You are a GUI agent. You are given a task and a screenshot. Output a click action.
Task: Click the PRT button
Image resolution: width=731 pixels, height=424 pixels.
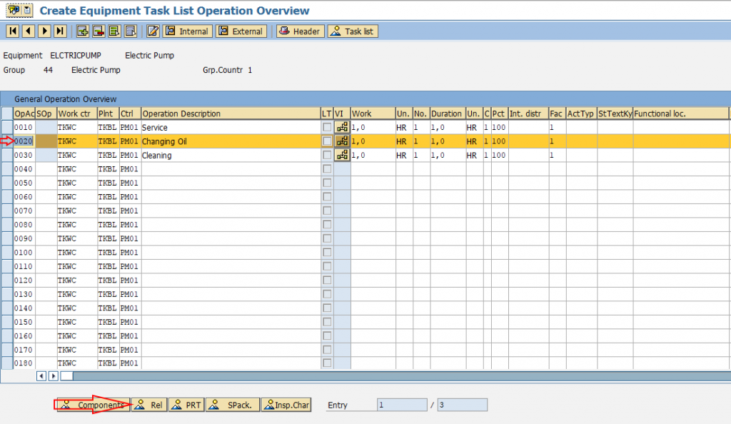(186, 404)
